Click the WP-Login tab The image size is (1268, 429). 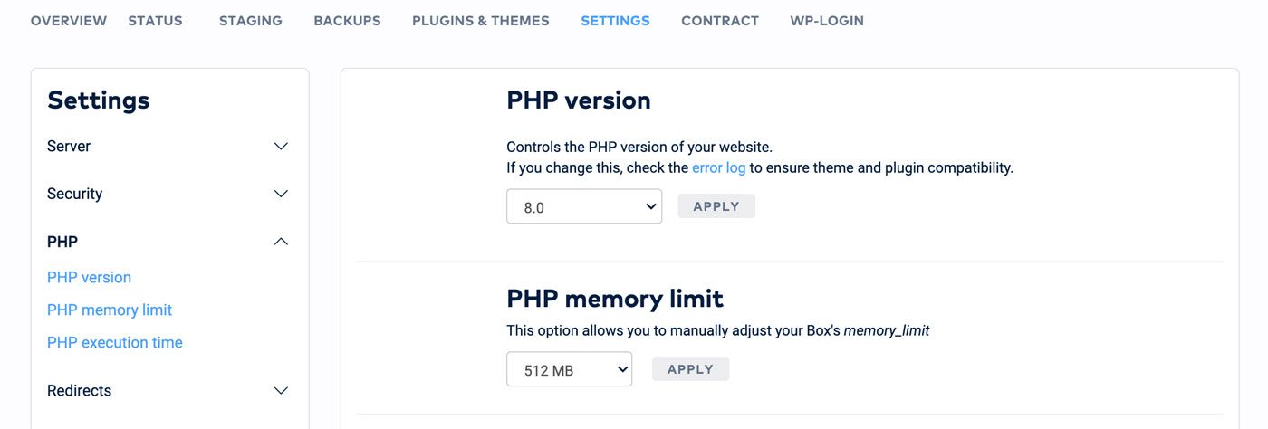click(x=827, y=21)
